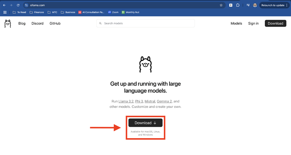Open the Business bookmarks folder
Image resolution: width=291 pixels, height=155 pixels.
pyautogui.click(x=68, y=12)
